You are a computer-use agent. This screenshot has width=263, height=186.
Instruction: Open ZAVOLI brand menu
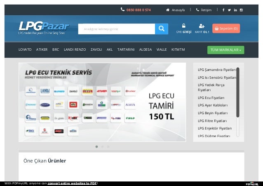pyautogui.click(x=96, y=49)
